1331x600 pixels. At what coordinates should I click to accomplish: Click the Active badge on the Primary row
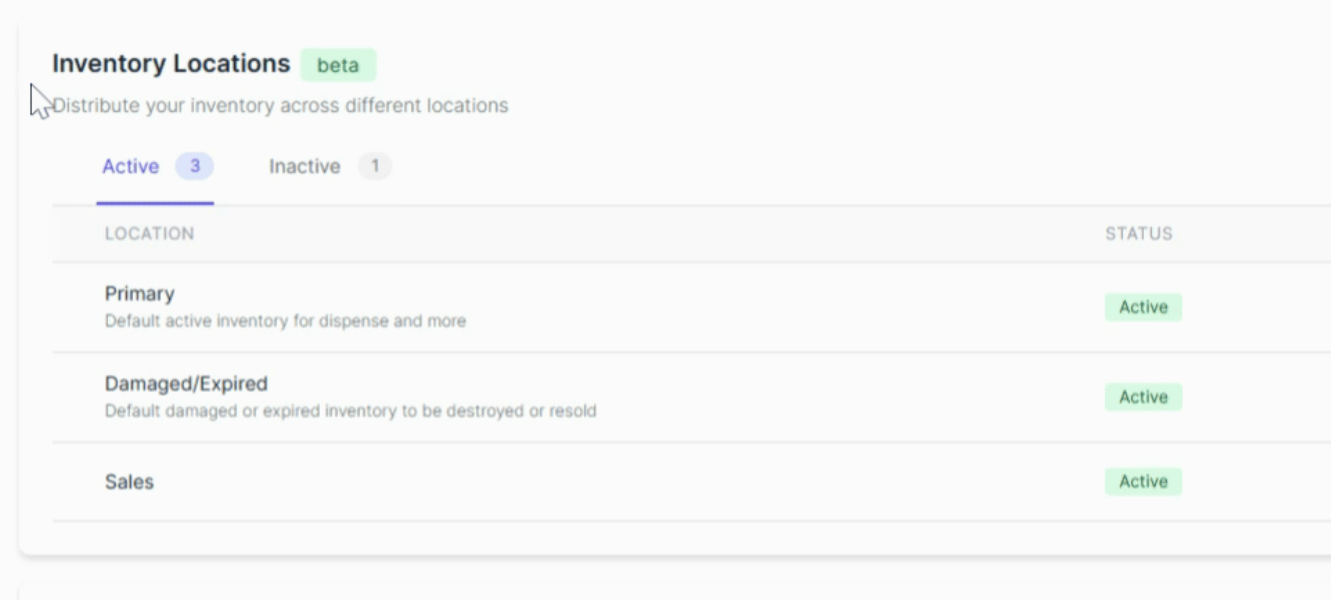1143,307
